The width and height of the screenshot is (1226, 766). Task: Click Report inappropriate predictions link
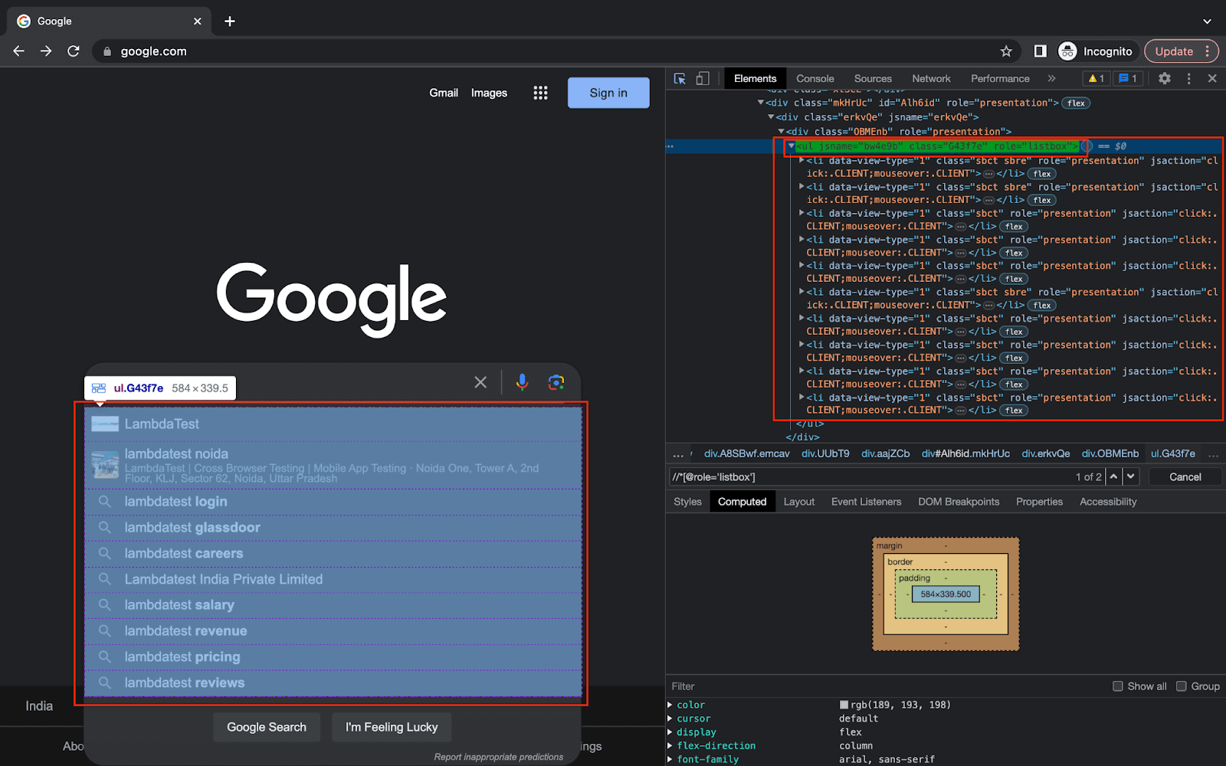click(498, 757)
